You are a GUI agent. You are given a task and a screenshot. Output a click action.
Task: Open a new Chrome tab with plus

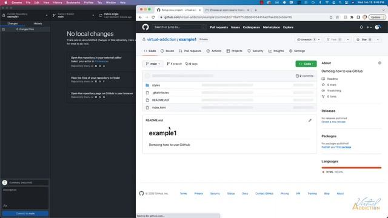pos(256,10)
